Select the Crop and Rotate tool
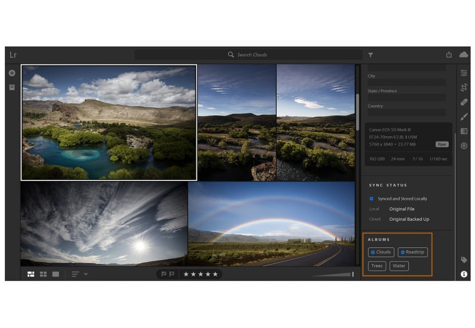 464,87
